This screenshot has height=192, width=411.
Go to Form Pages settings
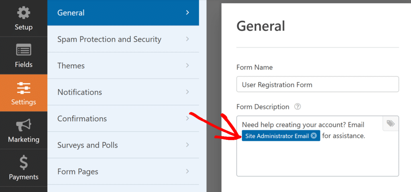pyautogui.click(x=78, y=172)
